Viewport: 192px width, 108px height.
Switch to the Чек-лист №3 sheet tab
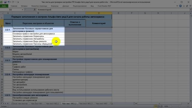pos(101,103)
